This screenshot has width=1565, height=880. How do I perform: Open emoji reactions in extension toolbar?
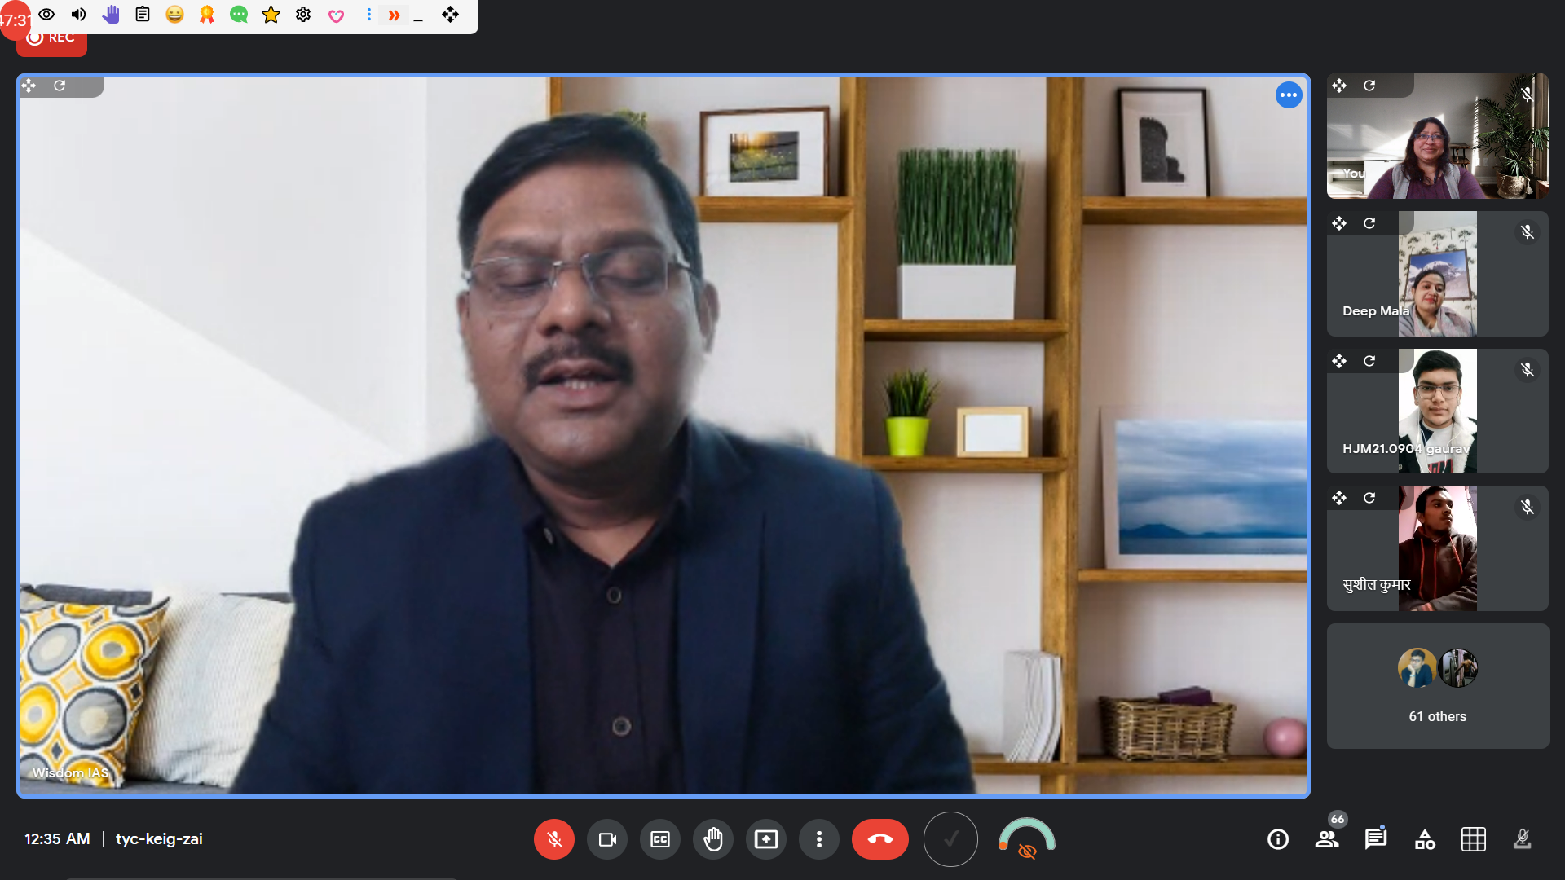[x=174, y=15]
